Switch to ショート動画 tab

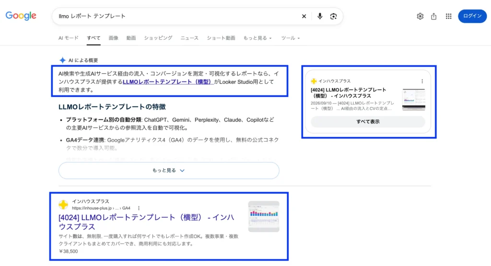(x=221, y=38)
